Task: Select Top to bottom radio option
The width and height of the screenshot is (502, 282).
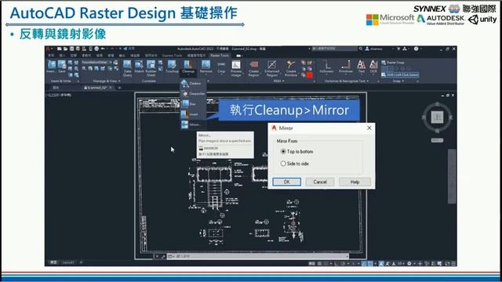Action: [x=296, y=151]
